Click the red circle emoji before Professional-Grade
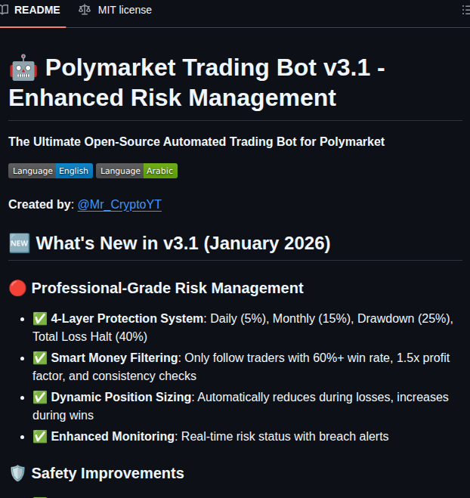 [x=17, y=288]
